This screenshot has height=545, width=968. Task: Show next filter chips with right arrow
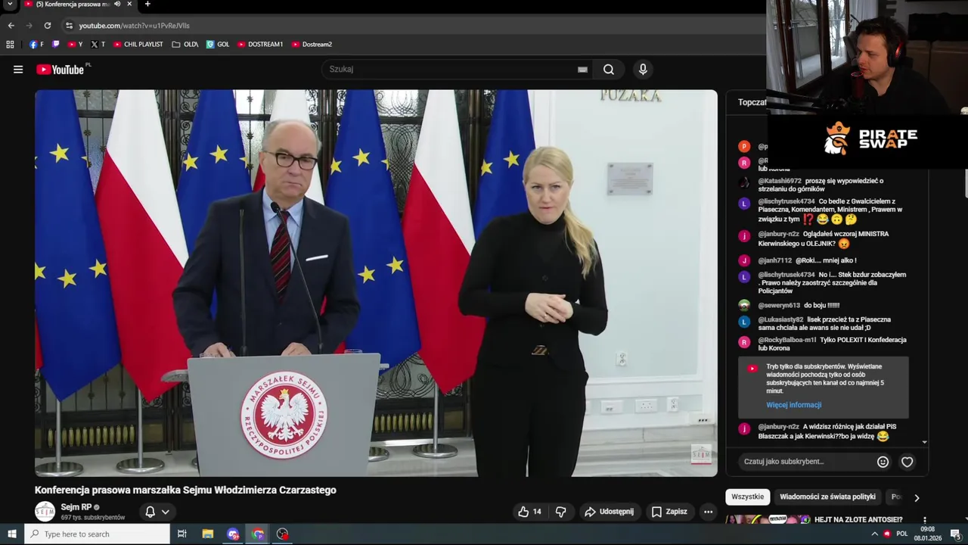(917, 497)
